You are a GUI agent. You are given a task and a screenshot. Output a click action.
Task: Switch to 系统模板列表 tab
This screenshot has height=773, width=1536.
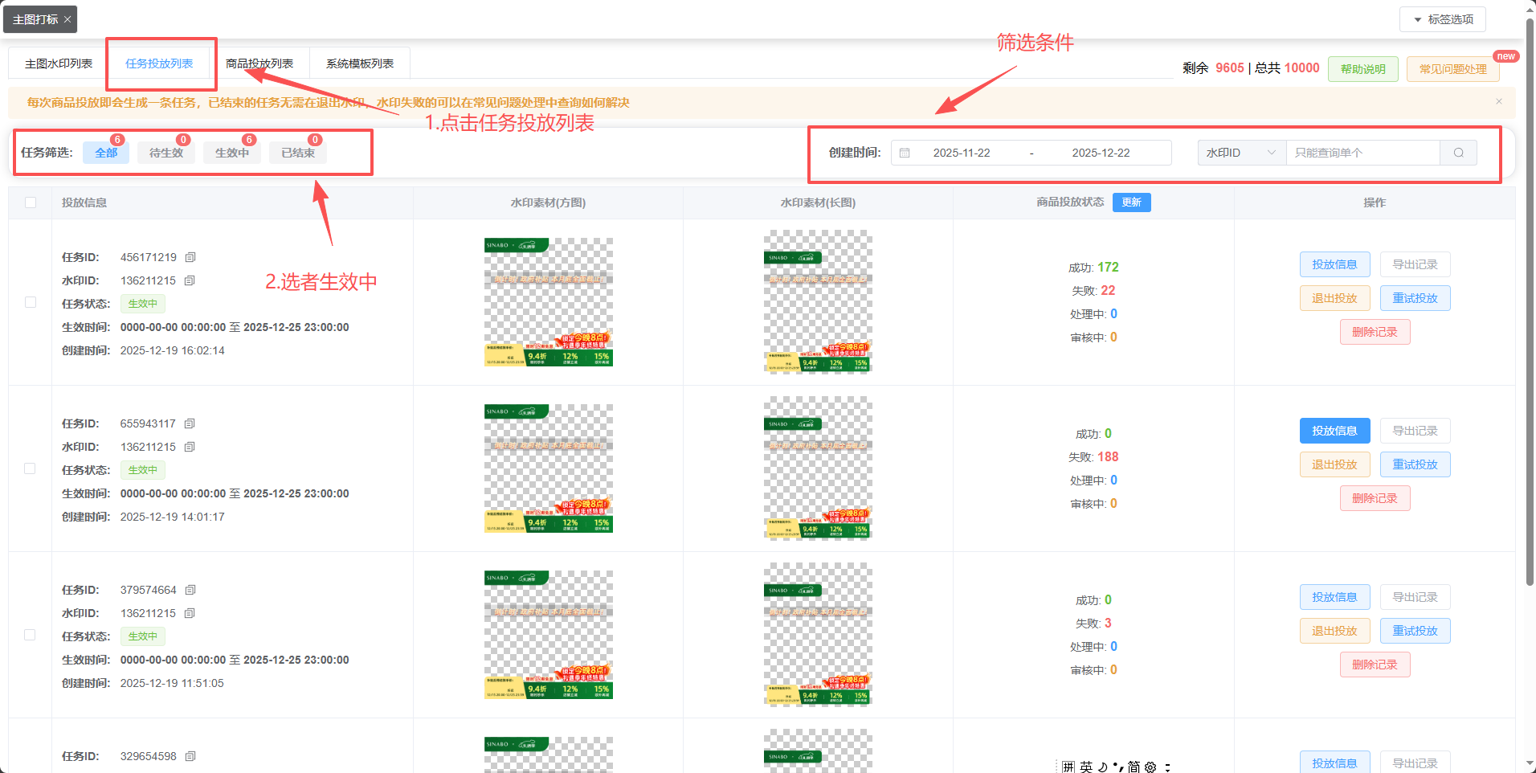pos(359,63)
